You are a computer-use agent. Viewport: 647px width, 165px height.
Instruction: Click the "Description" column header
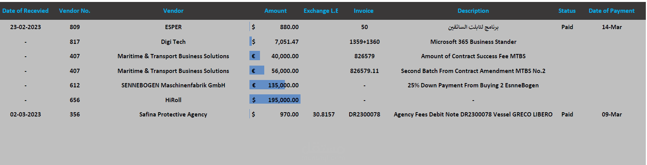(x=473, y=11)
